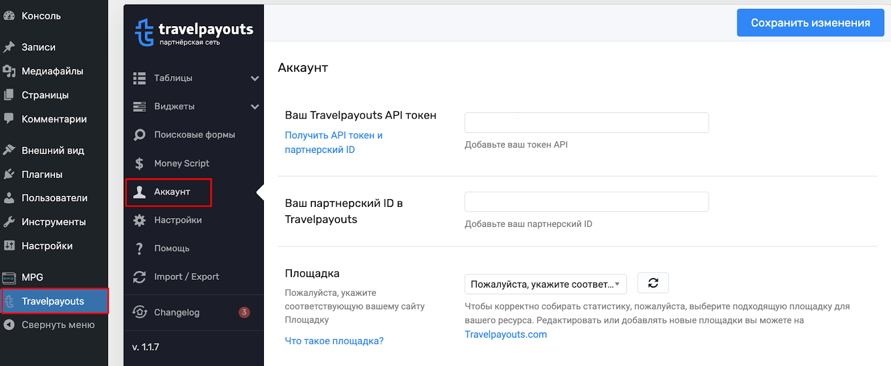This screenshot has width=891, height=366.
Task: Click the travelpayouts header logo
Action: [x=194, y=32]
